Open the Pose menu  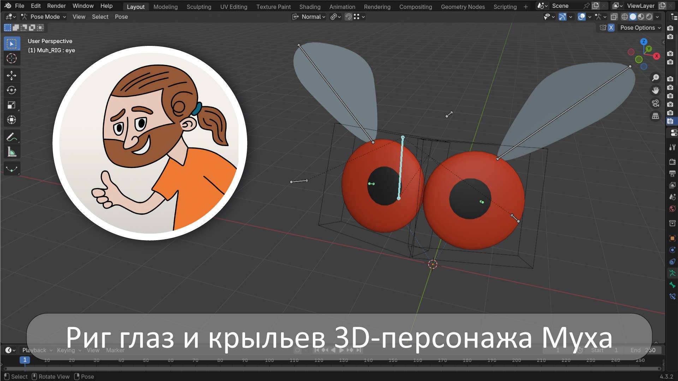click(x=121, y=17)
